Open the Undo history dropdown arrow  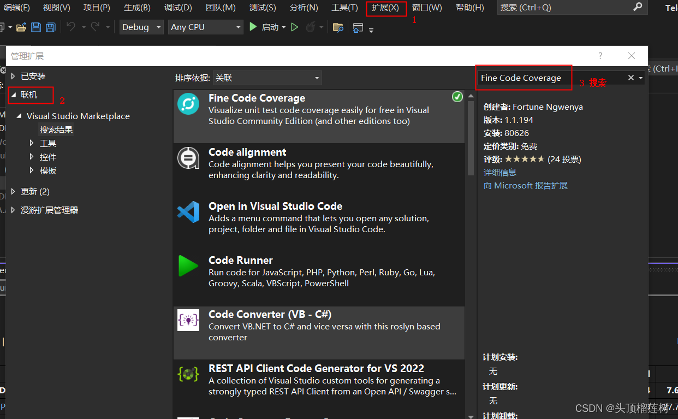[84, 27]
